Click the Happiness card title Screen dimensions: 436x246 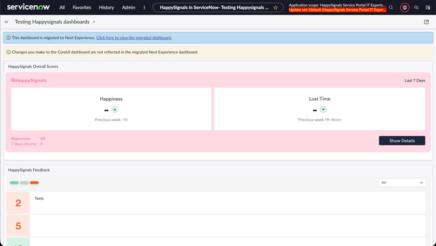[111, 99]
